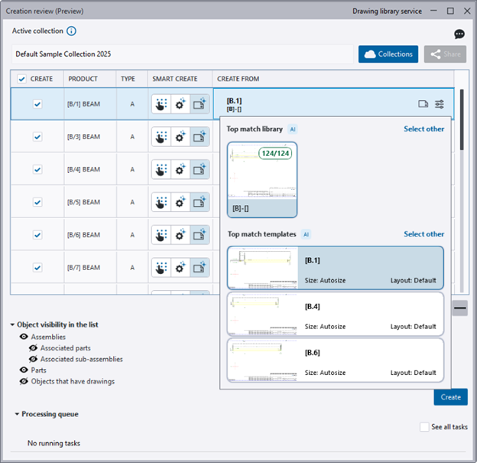
Task: Sort by TYPE column header
Action: [x=128, y=79]
